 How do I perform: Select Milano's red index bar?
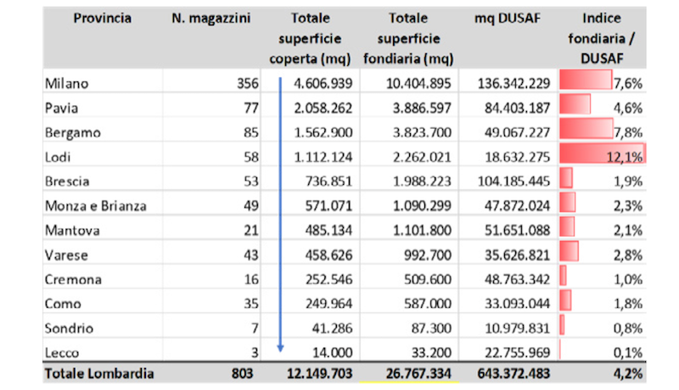(x=586, y=80)
